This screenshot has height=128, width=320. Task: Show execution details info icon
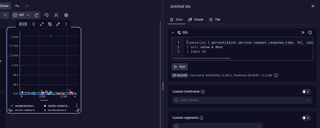276,75
